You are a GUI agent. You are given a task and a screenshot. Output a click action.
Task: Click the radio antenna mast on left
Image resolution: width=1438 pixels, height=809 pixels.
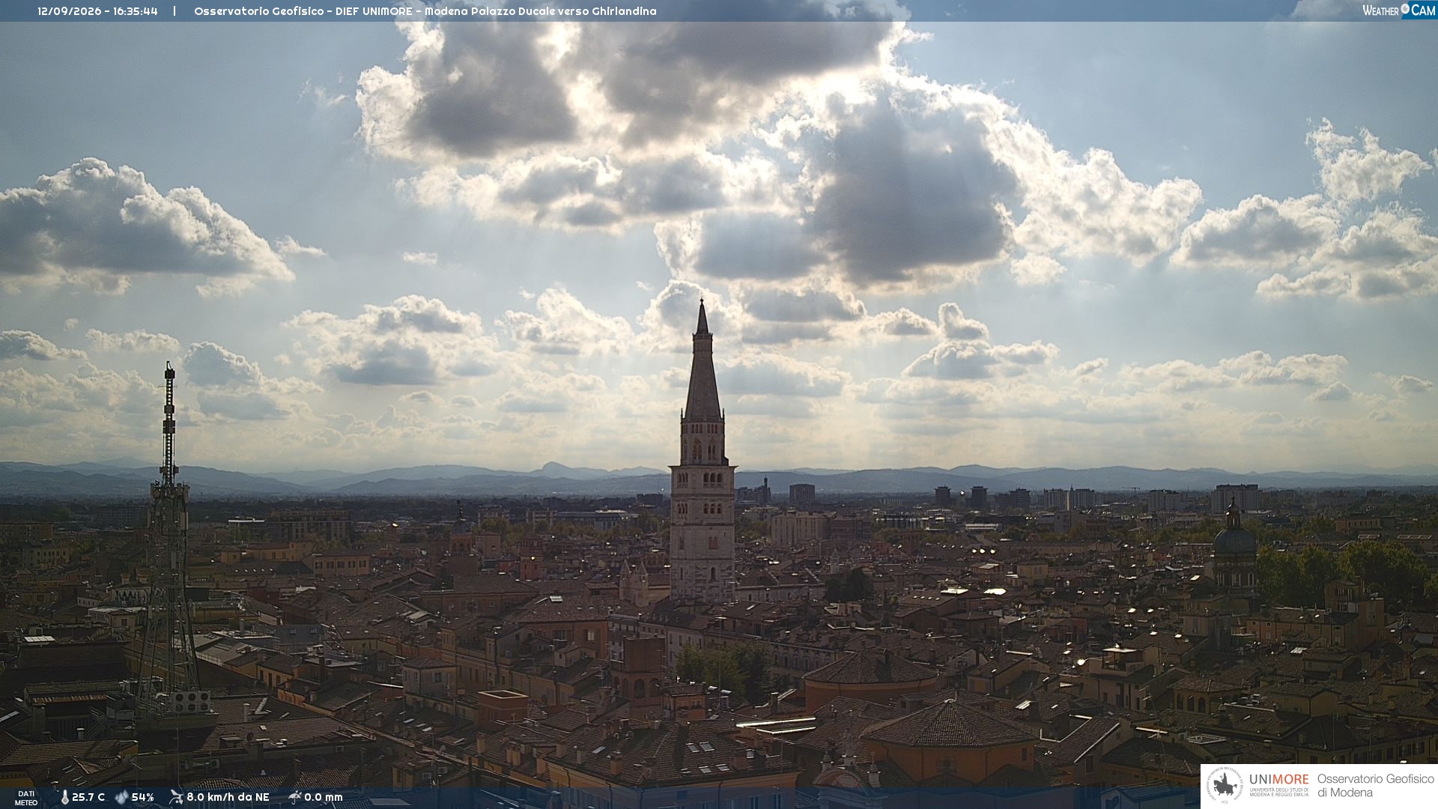(169, 539)
